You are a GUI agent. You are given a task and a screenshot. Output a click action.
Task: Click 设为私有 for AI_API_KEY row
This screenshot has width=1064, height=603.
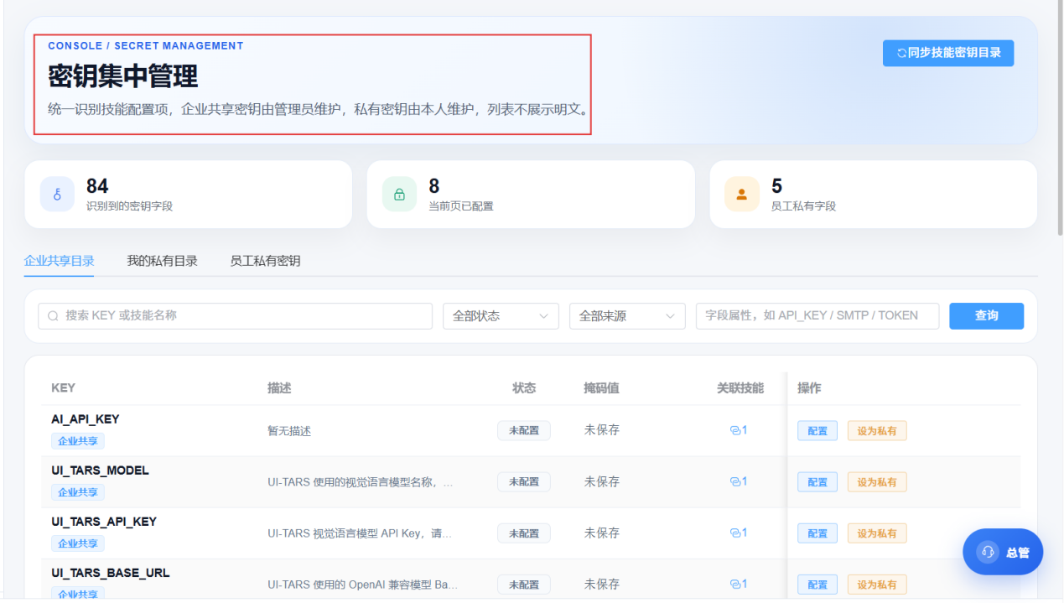click(x=877, y=431)
